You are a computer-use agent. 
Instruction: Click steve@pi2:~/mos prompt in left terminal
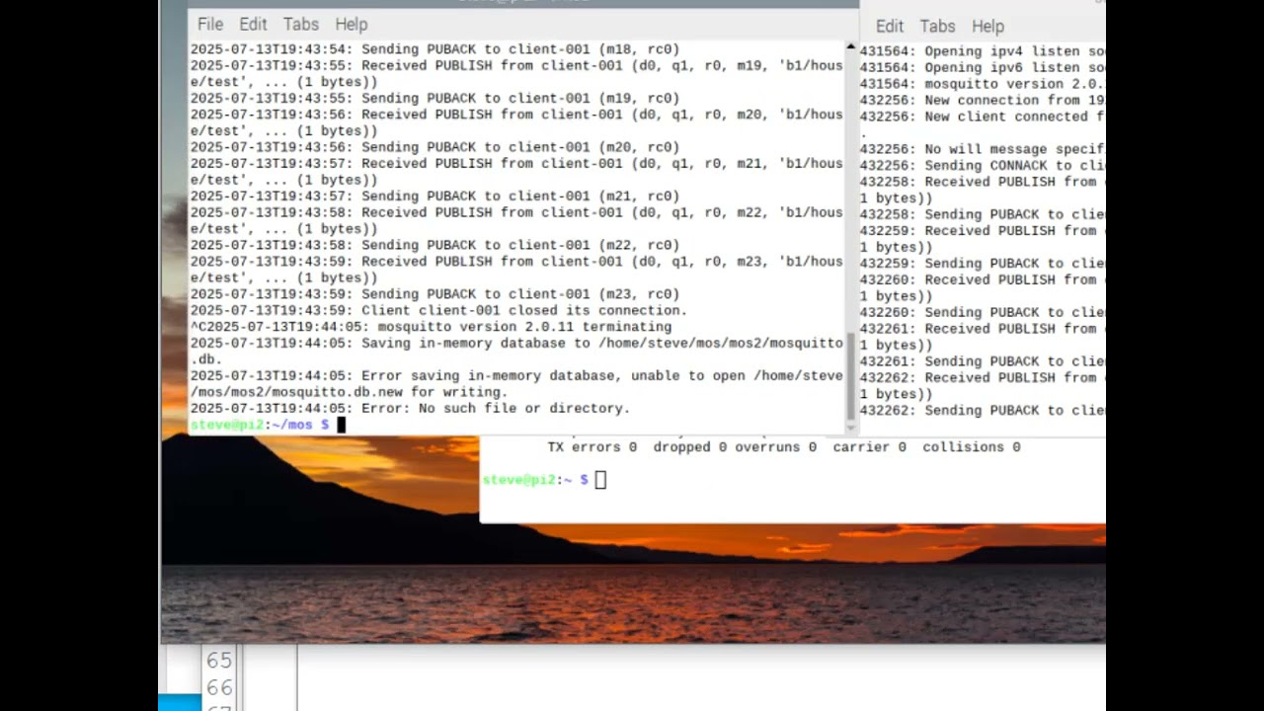(260, 425)
